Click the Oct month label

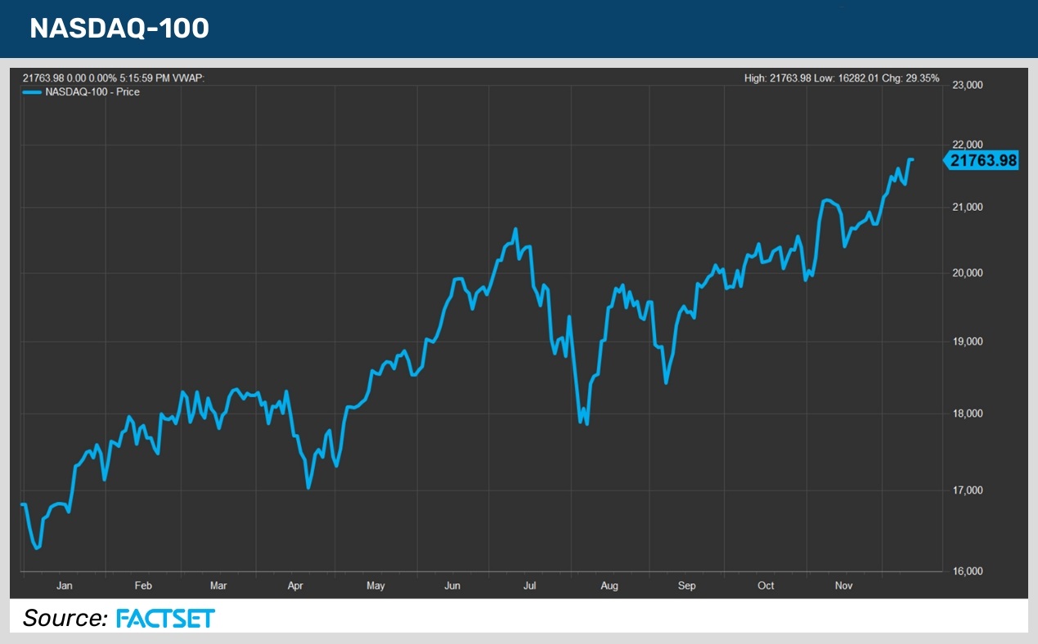[x=766, y=585]
